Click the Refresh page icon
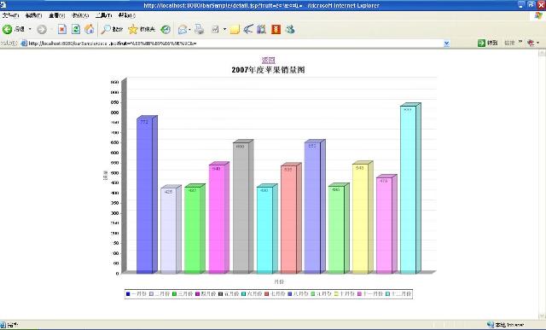 pos(76,30)
